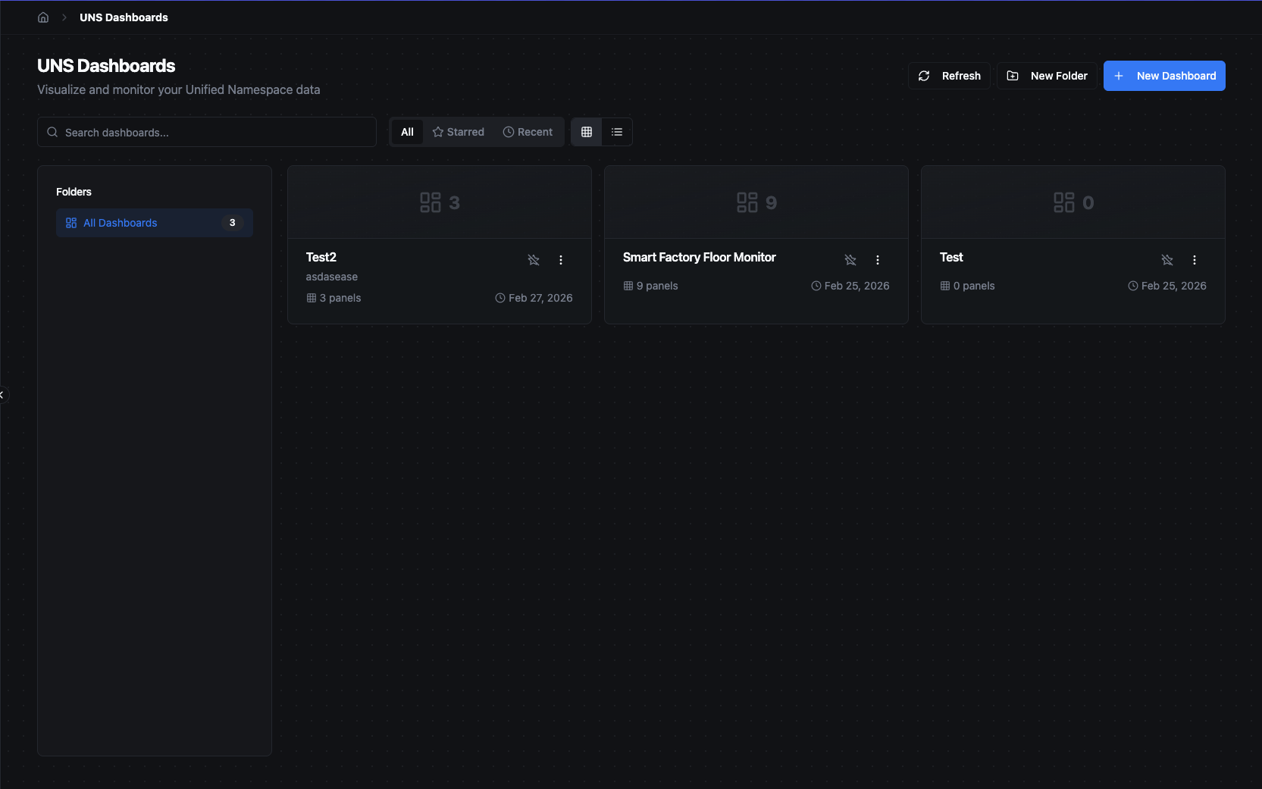
Task: Click the home breadcrumb icon
Action: tap(43, 17)
